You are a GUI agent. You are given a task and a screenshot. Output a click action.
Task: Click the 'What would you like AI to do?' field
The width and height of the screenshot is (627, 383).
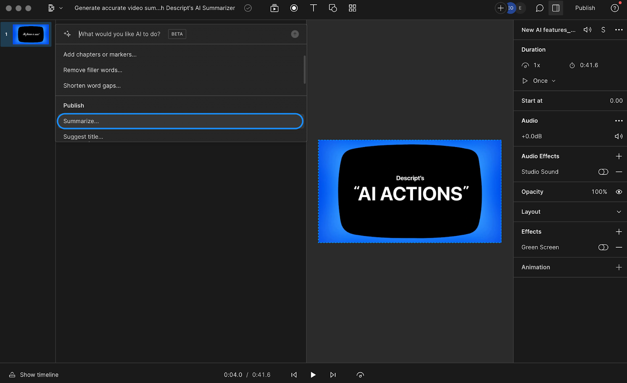(x=120, y=34)
